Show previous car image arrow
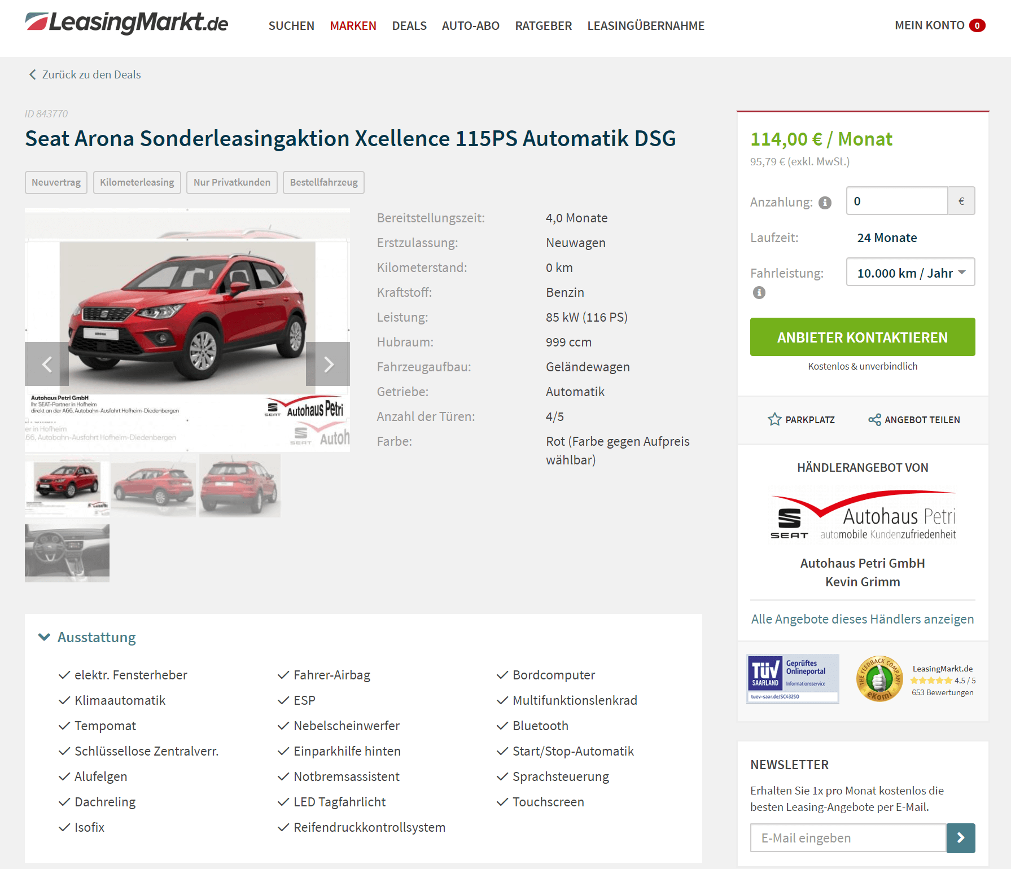 click(47, 364)
